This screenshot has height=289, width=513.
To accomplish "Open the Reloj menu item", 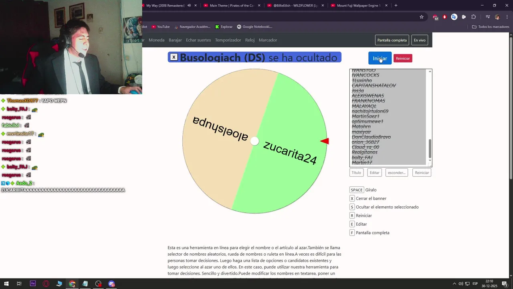I will tap(250, 40).
